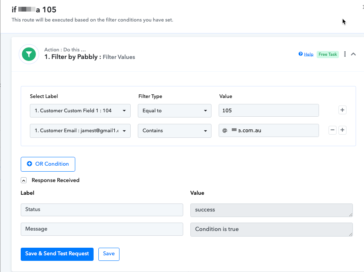Screen dimensions: 364x272
Task: Click the Save button
Action: [x=109, y=254]
